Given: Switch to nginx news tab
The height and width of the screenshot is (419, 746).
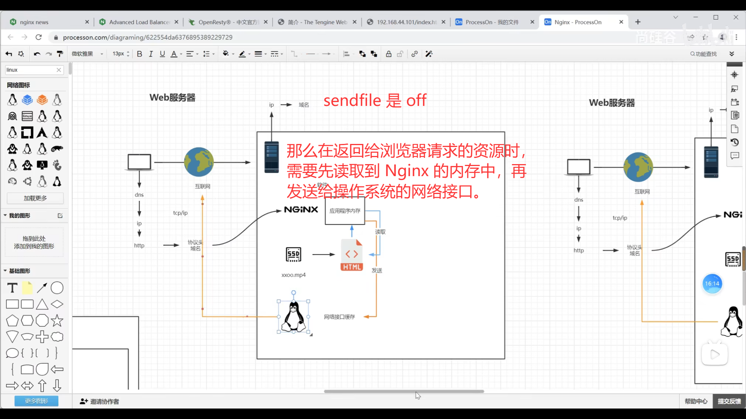Looking at the screenshot, I should (x=34, y=22).
